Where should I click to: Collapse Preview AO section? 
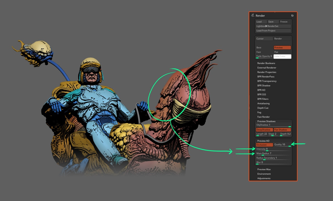pos(263,141)
